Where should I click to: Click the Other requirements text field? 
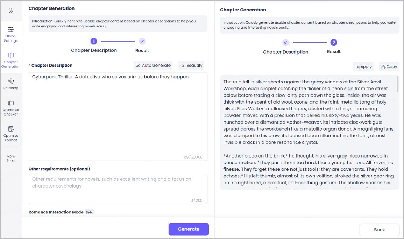[x=118, y=188]
